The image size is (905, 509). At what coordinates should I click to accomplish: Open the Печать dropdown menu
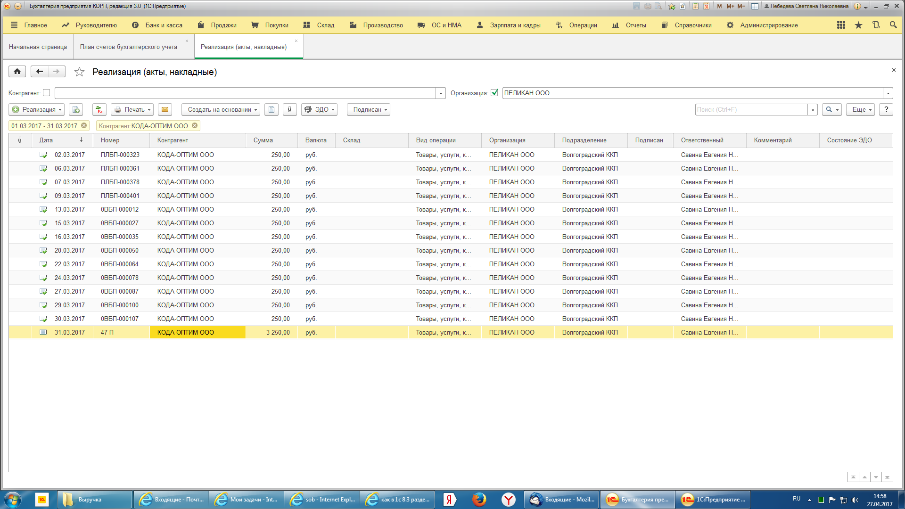(132, 110)
